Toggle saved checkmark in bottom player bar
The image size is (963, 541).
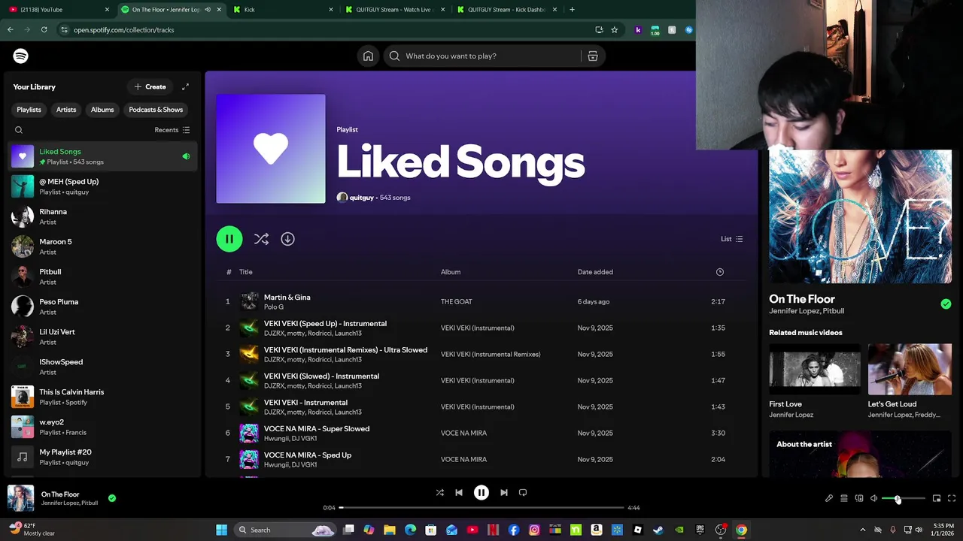pos(112,498)
